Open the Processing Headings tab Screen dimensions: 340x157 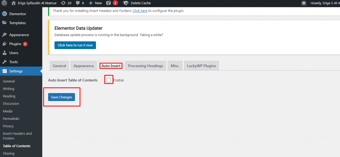click(x=145, y=66)
